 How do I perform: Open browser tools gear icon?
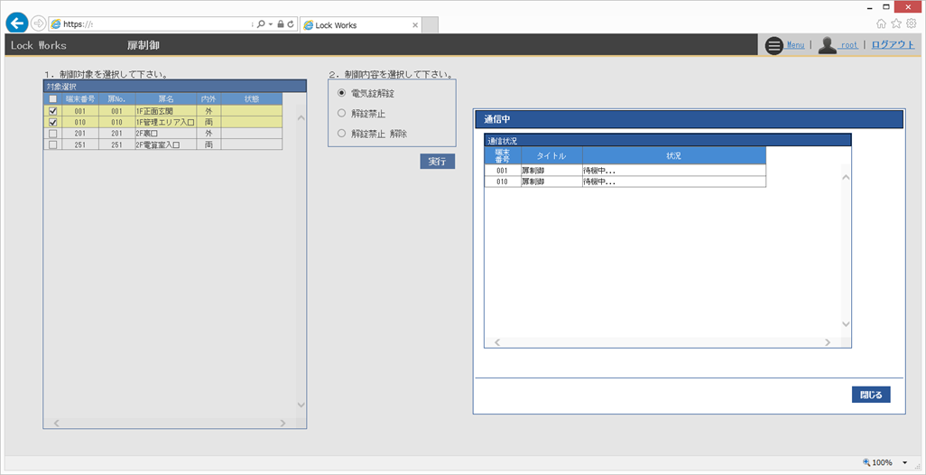912,23
